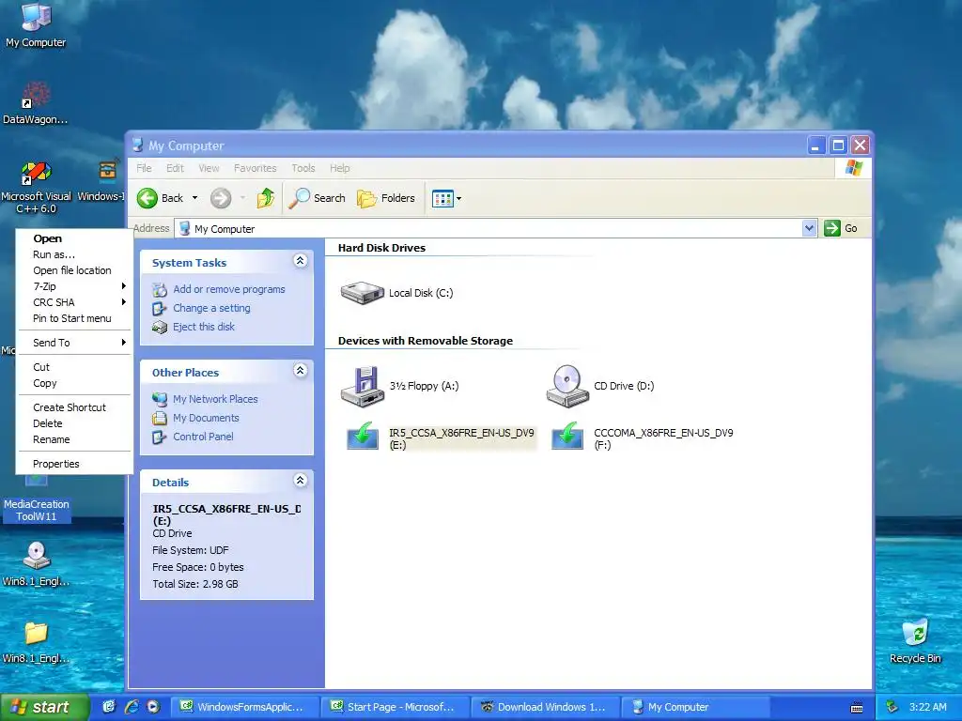The image size is (962, 721).
Task: Switch to Start Page - Microsof... taskbar button
Action: [396, 707]
